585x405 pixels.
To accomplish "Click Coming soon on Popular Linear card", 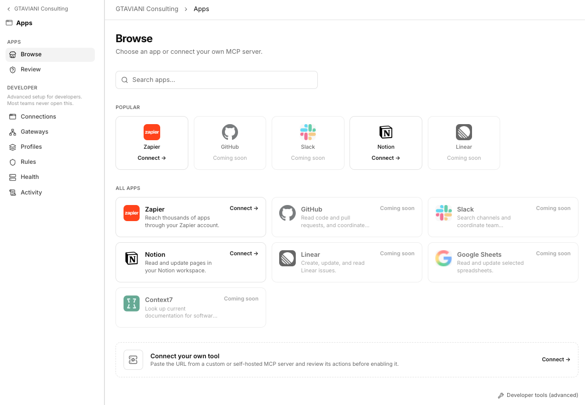I will point(464,158).
